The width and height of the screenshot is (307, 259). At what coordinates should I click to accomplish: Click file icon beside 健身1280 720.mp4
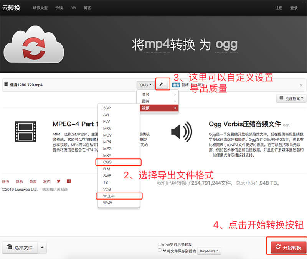point(6,84)
